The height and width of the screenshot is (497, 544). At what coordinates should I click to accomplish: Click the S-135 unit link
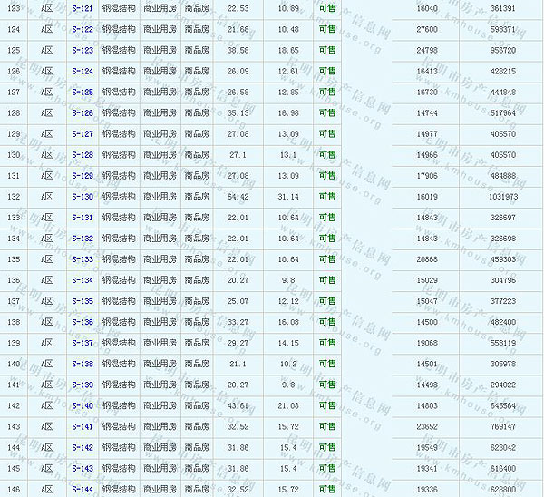pos(83,301)
